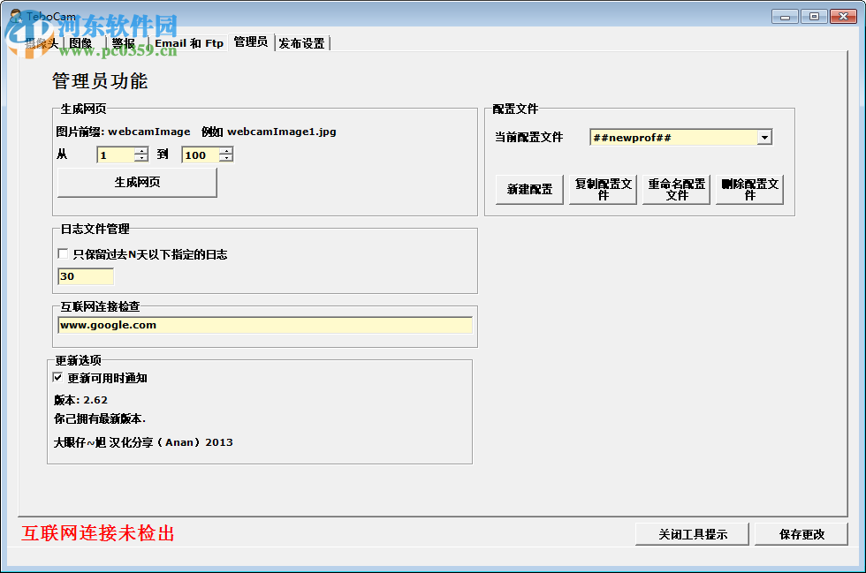The height and width of the screenshot is (573, 866).
Task: Click the log days field showing 30
Action: [x=86, y=276]
